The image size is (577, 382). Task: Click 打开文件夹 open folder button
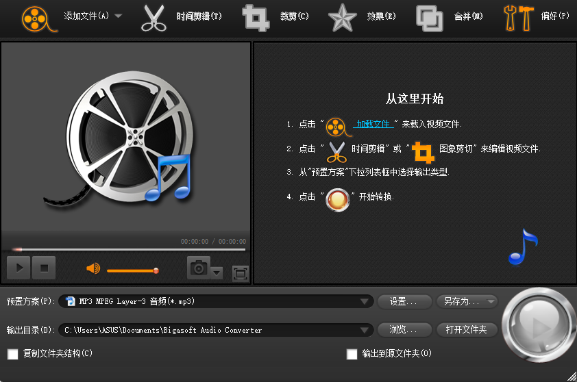tap(467, 330)
